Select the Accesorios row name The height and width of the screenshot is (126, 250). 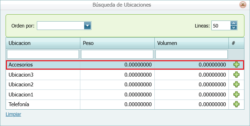[x=21, y=65]
